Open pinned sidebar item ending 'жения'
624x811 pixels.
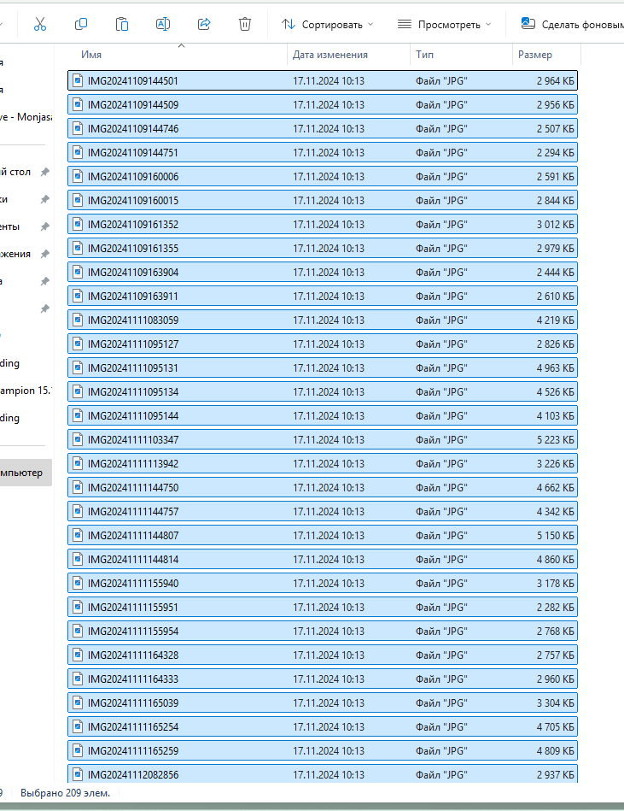coord(15,254)
